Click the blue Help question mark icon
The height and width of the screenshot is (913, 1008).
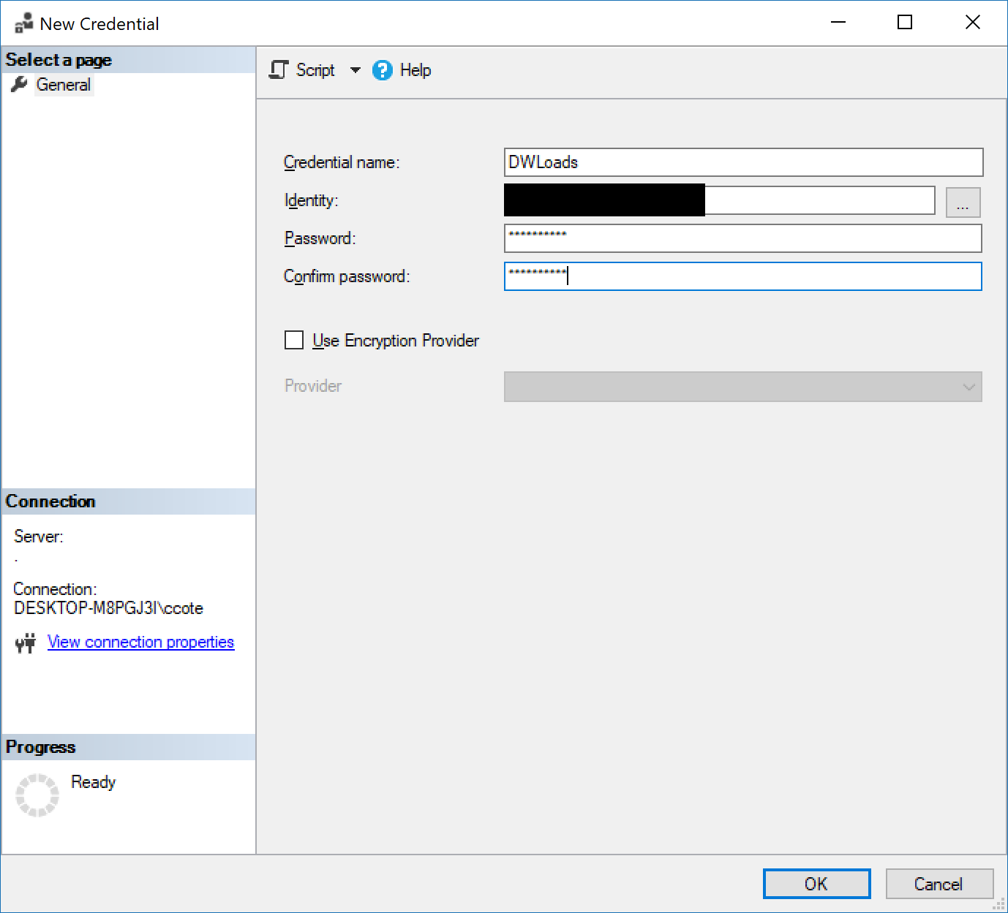tap(383, 70)
